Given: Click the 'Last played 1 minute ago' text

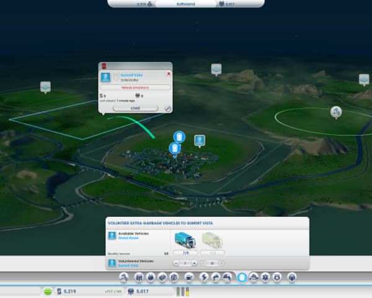Looking at the screenshot, I should point(117,101).
